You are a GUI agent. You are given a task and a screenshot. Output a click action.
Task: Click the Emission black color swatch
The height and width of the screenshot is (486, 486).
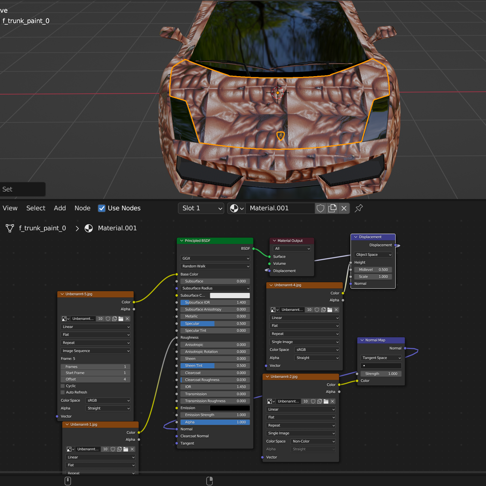coord(230,408)
